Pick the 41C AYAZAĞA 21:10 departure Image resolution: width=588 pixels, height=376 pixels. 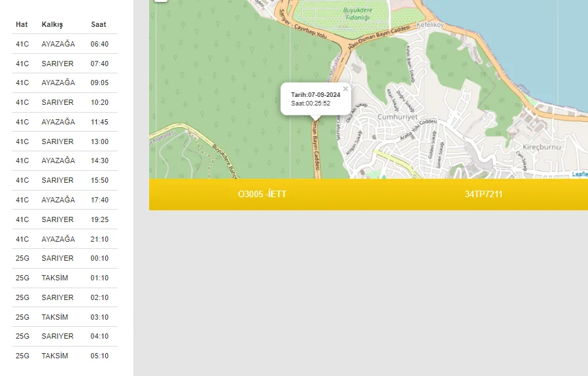[64, 239]
